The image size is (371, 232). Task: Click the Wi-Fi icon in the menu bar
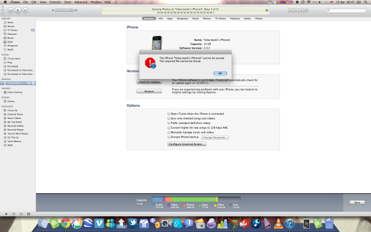[x=308, y=2]
